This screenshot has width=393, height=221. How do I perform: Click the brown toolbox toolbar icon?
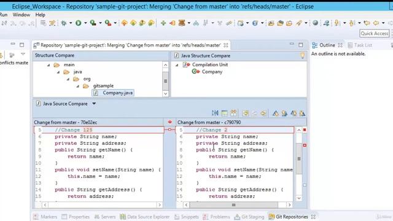[182, 23]
